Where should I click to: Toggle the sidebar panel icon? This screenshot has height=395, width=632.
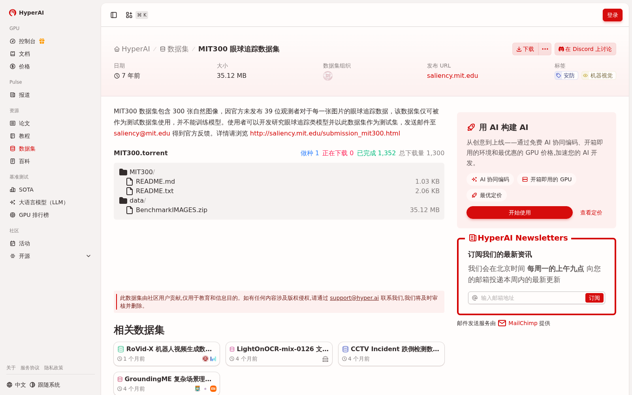coord(114,15)
